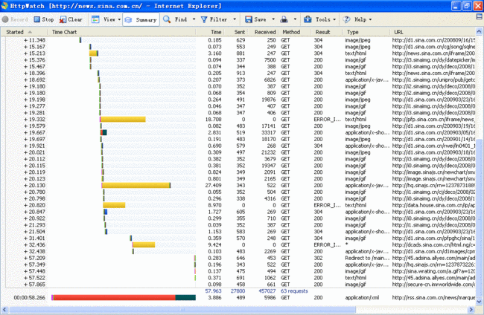Sort by the URL column header
Screen dimensions: 484x315
click(x=432, y=32)
